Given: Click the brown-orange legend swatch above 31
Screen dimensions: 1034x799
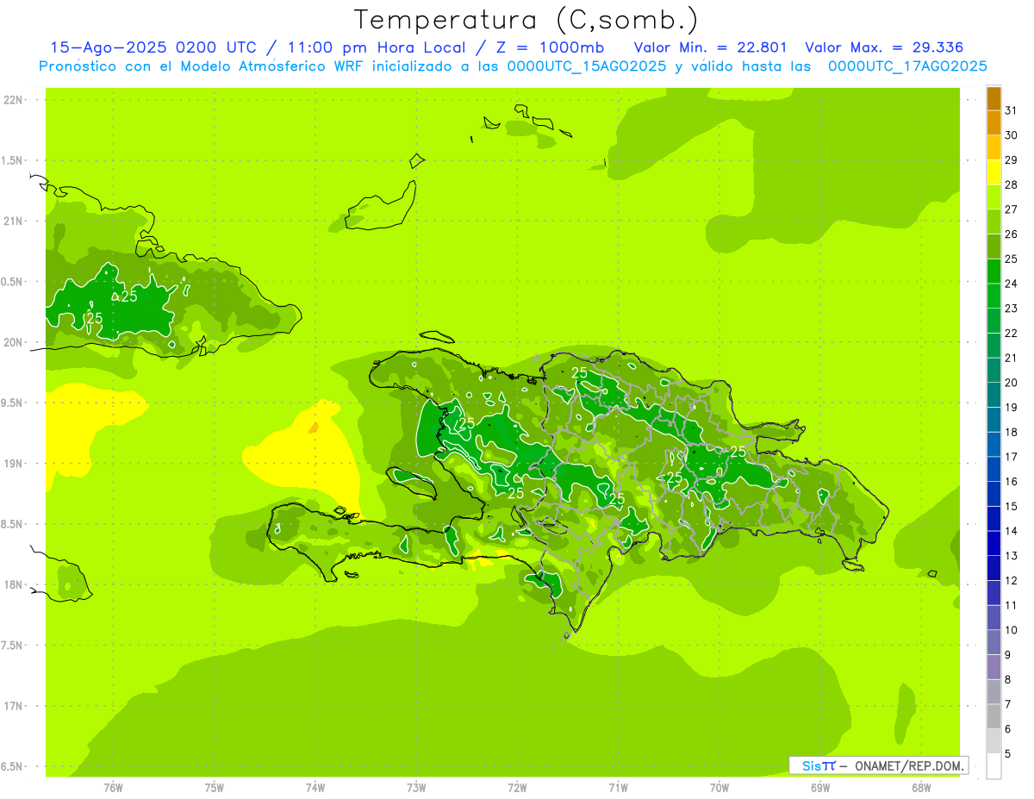Looking at the screenshot, I should [x=994, y=98].
